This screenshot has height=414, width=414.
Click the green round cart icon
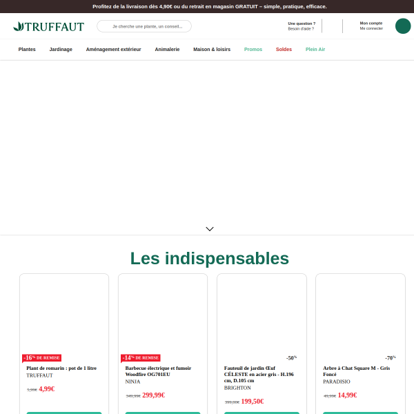(x=403, y=26)
